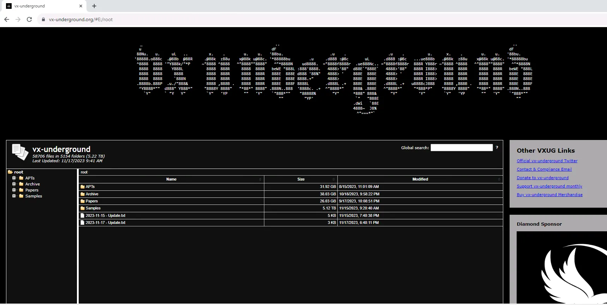Click the Size column sort arrows
The height and width of the screenshot is (305, 607).
[x=334, y=179]
